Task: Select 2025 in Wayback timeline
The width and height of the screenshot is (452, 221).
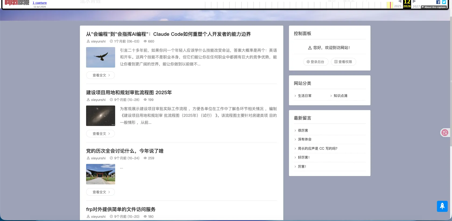Action: click(398, 6)
